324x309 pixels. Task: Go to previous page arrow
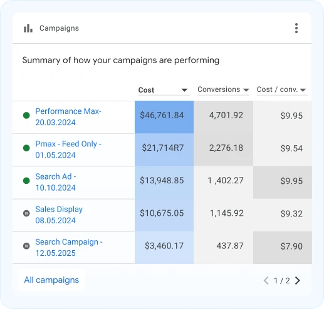(266, 280)
